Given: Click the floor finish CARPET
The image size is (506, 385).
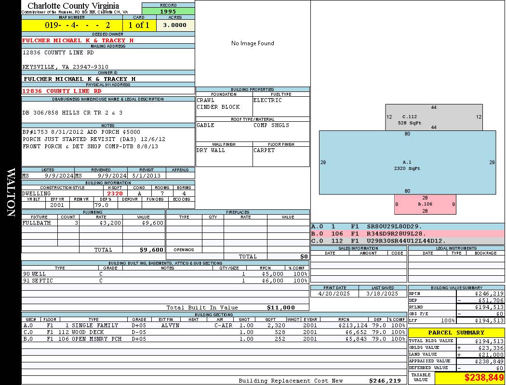Looking at the screenshot, I should [x=264, y=150].
